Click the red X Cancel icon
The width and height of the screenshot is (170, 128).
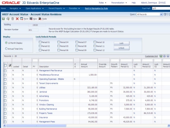[17, 19]
